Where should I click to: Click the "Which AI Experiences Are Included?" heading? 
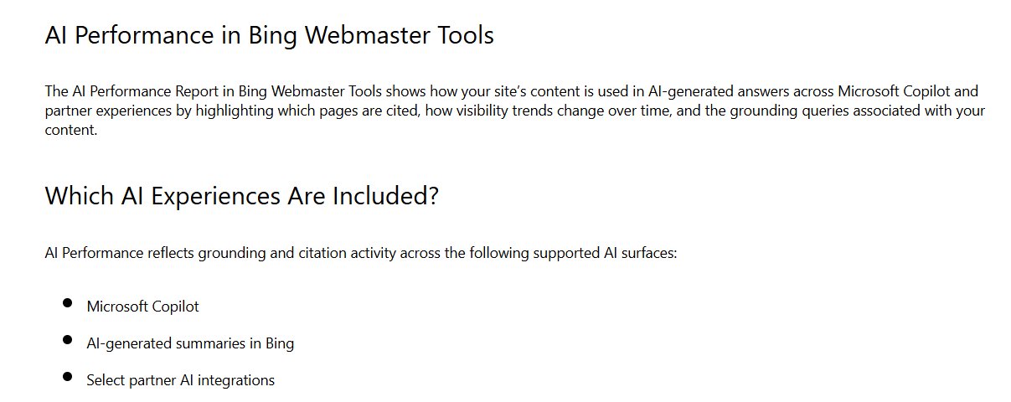coord(242,196)
